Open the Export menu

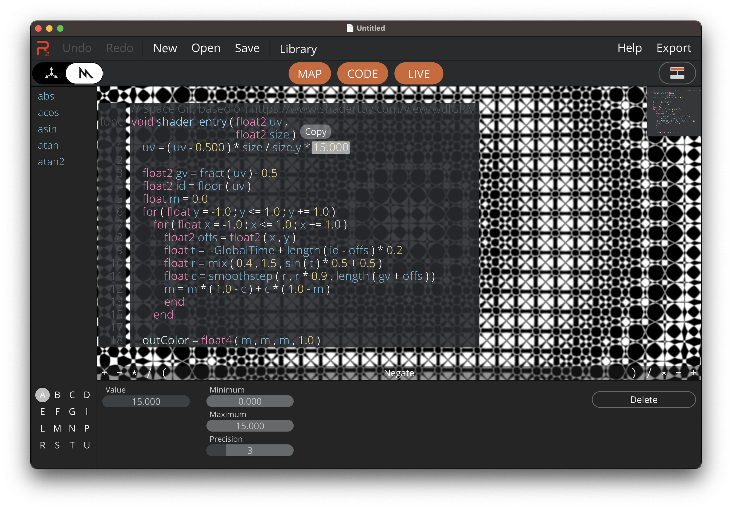coord(673,48)
